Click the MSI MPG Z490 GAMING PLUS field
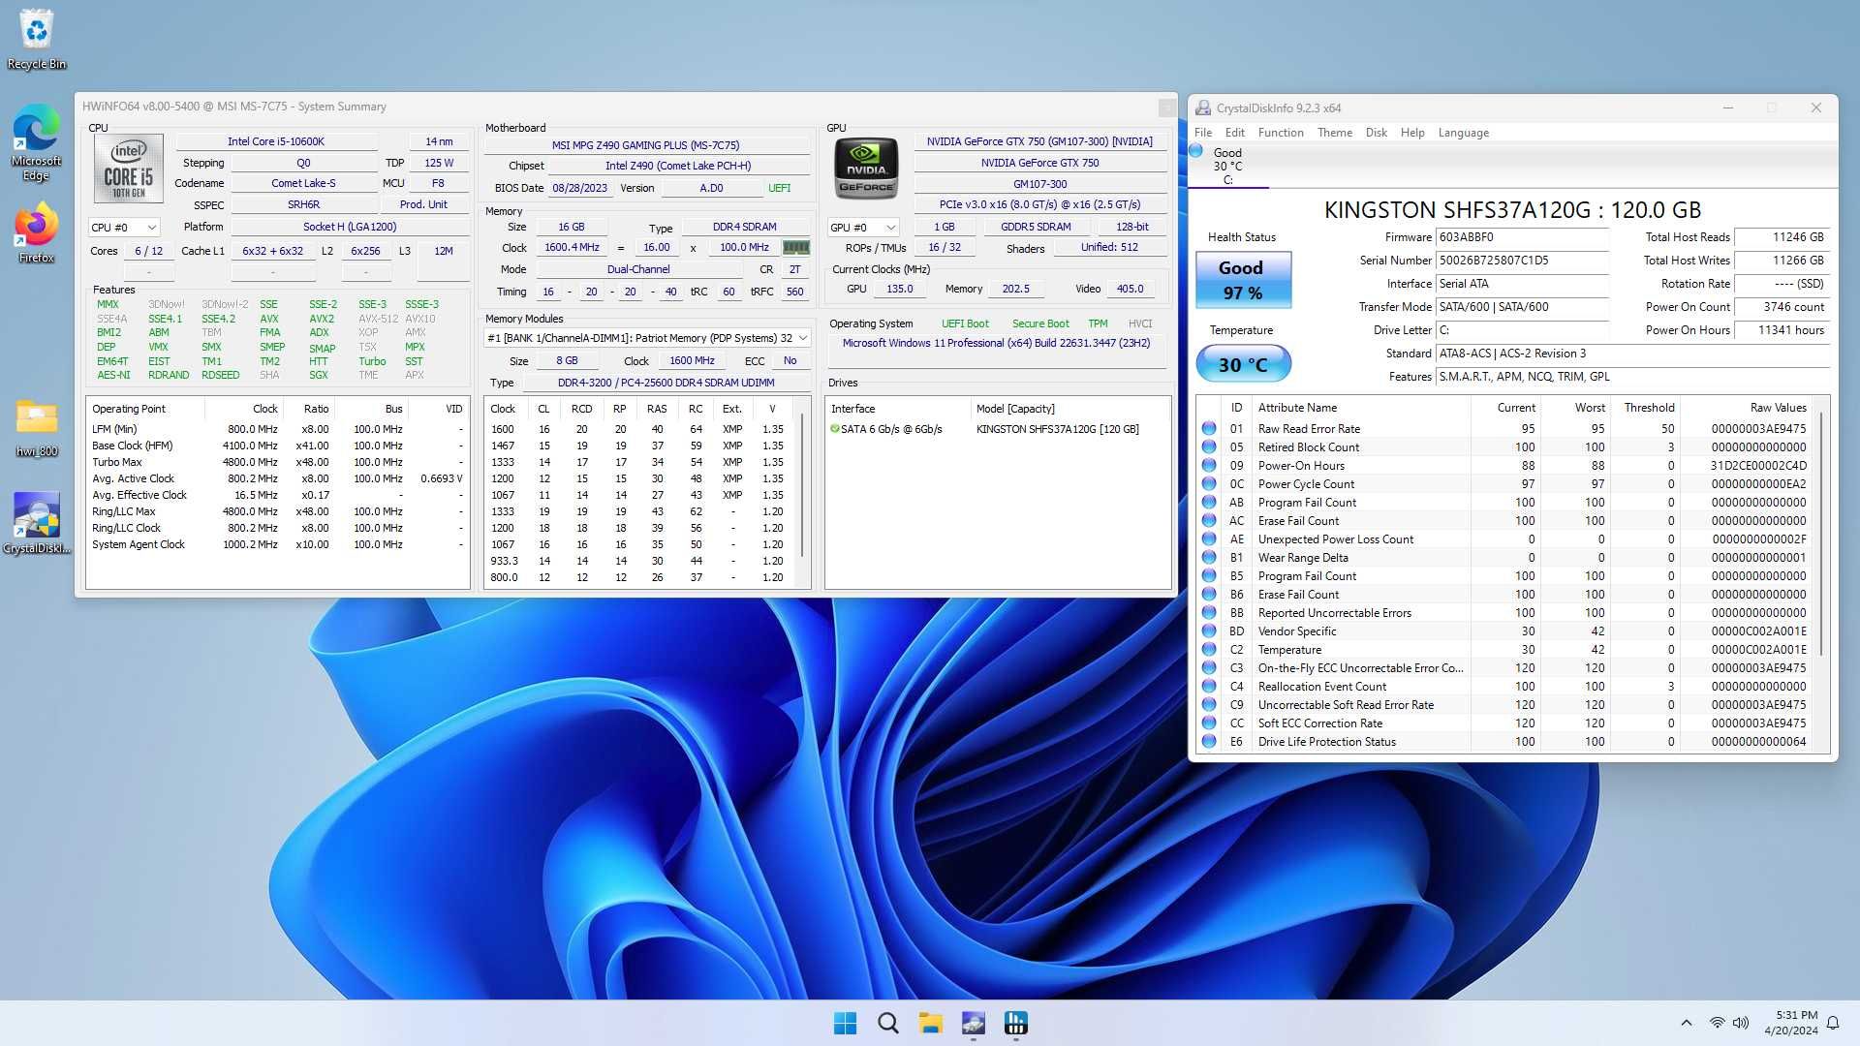Screen dimensions: 1860x1046 click(646, 144)
